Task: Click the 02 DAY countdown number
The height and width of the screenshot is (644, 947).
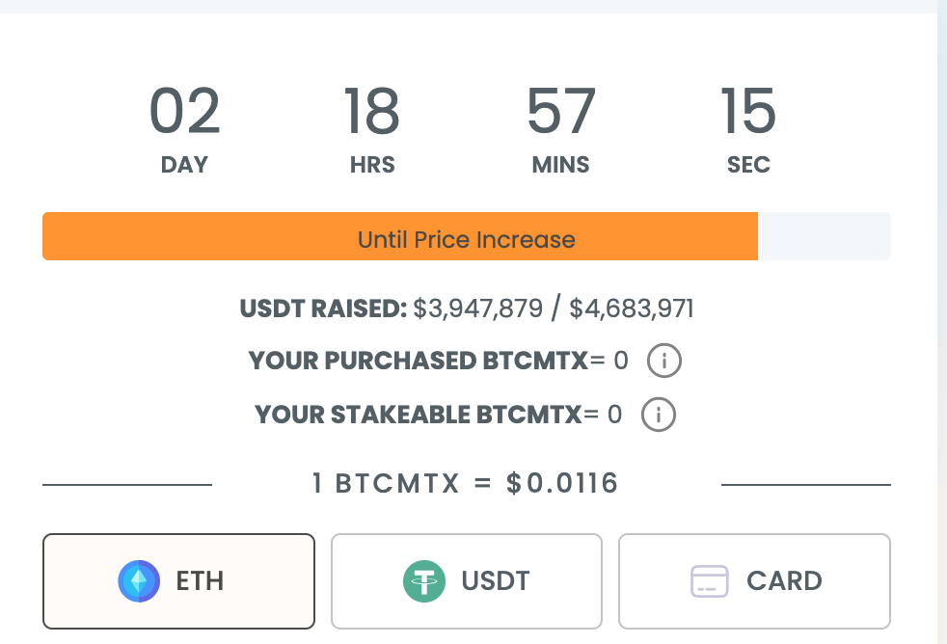Action: click(185, 111)
